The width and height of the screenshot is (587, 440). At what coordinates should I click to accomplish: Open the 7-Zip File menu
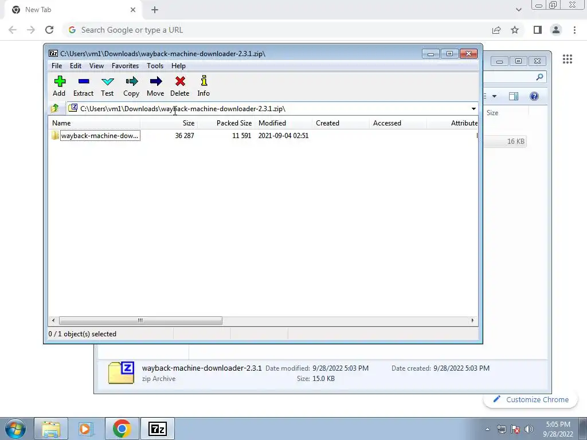57,66
